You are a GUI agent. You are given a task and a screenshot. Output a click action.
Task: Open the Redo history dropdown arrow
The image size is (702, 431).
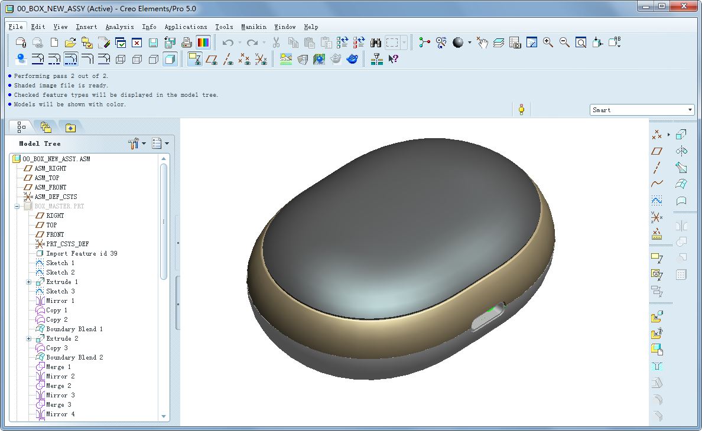click(264, 43)
